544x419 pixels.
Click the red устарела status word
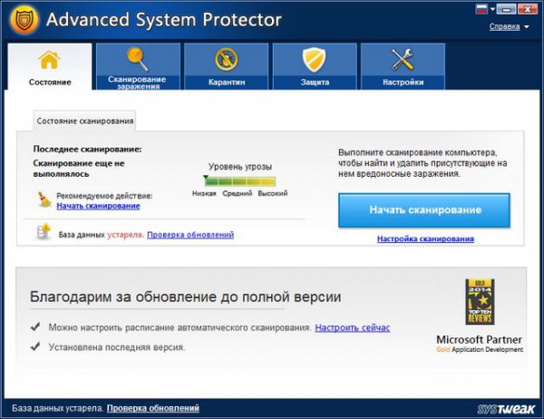(125, 235)
